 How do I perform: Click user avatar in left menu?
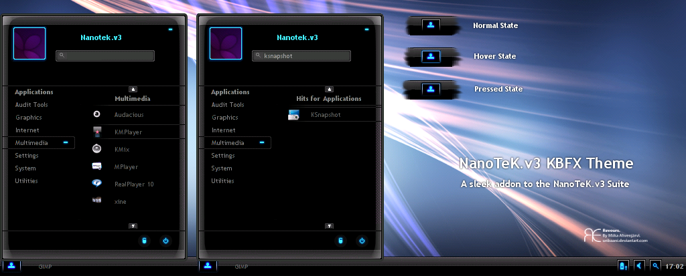pos(29,43)
